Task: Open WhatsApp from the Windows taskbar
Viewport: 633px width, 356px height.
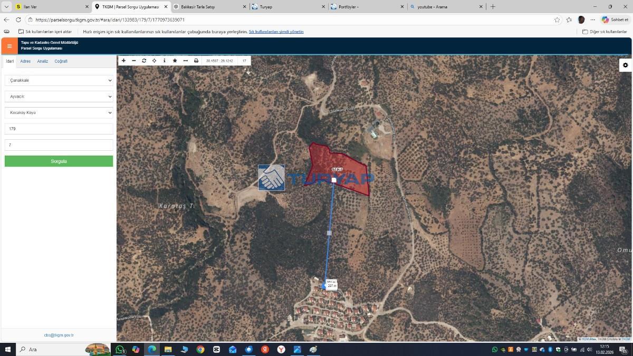Action: (120, 349)
